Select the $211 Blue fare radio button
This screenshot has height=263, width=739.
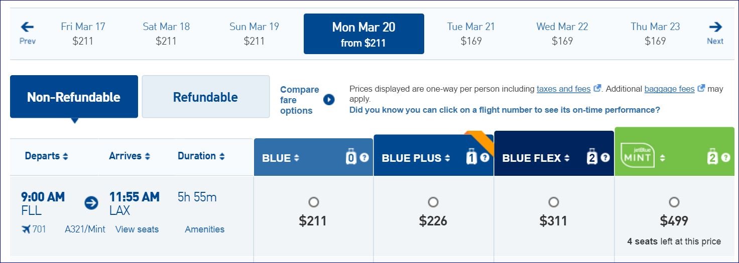[x=314, y=202]
